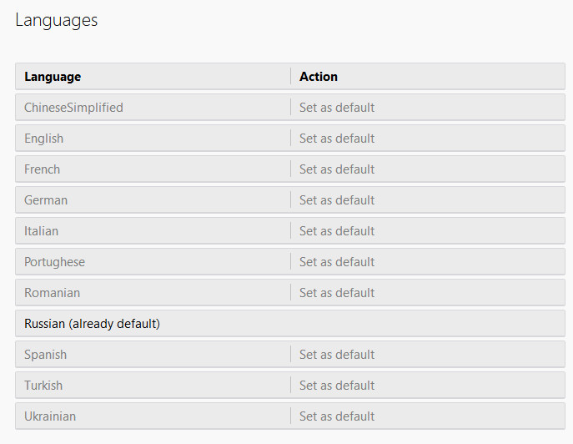Set Turkish as default language
The height and width of the screenshot is (444, 573).
tap(337, 386)
